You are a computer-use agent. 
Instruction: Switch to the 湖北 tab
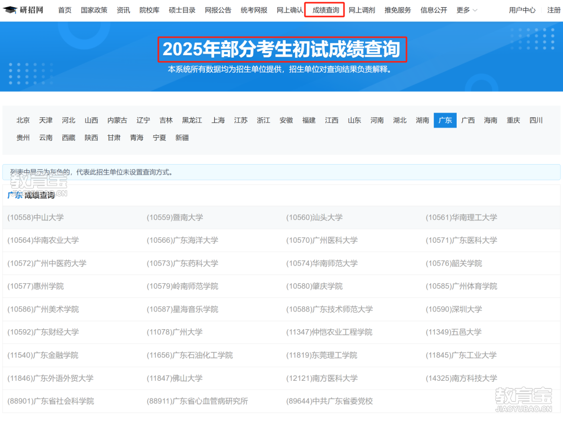400,120
